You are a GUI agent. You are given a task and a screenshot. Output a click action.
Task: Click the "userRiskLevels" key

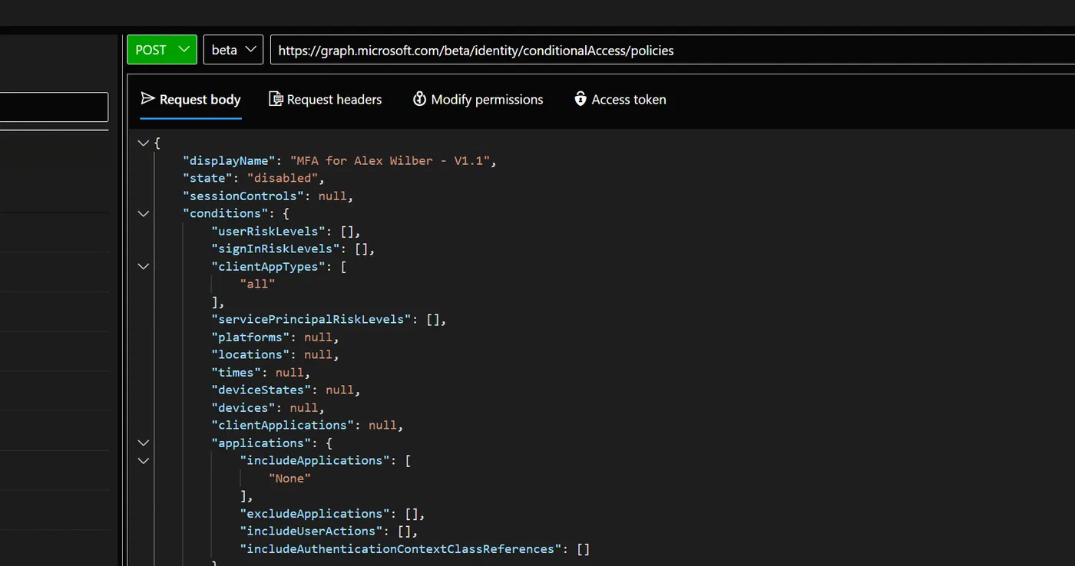click(269, 231)
